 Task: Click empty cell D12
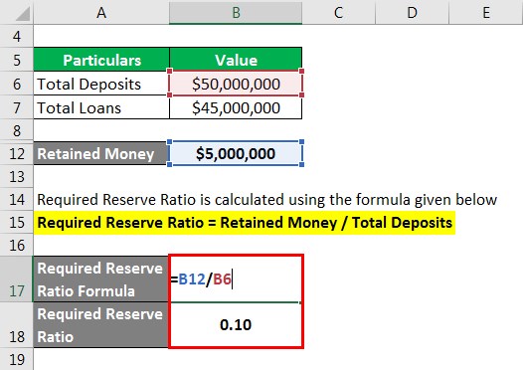[x=413, y=153]
